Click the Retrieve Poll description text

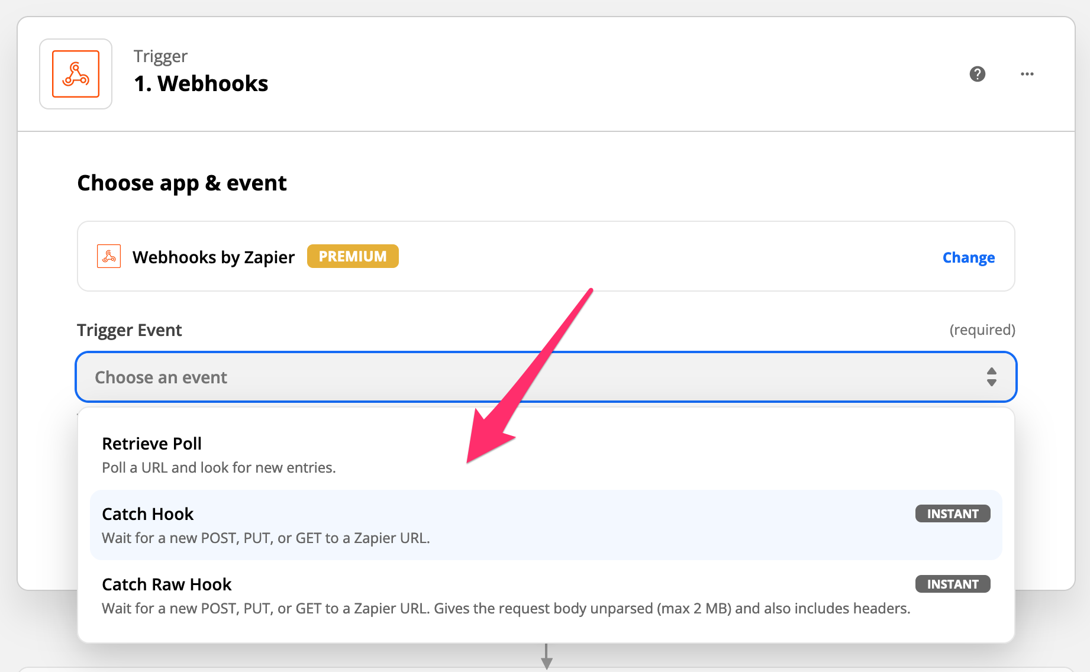click(218, 468)
